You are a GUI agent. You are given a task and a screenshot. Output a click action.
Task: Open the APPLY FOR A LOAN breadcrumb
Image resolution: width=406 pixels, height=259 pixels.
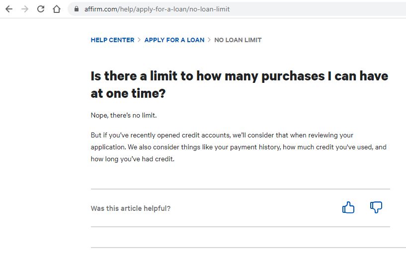click(174, 40)
